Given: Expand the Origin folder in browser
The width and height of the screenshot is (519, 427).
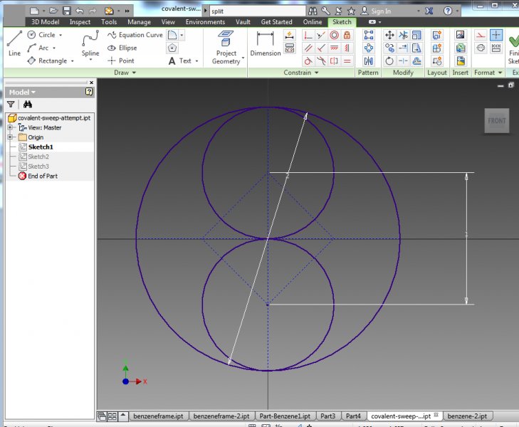Looking at the screenshot, I should 11,137.
